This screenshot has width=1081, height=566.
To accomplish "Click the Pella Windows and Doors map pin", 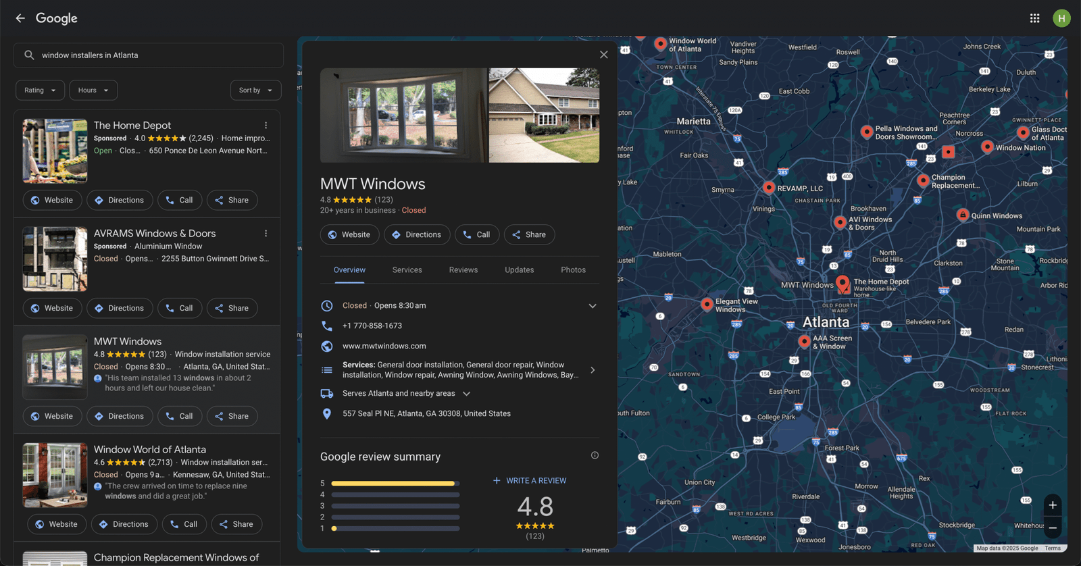I will pyautogui.click(x=866, y=132).
